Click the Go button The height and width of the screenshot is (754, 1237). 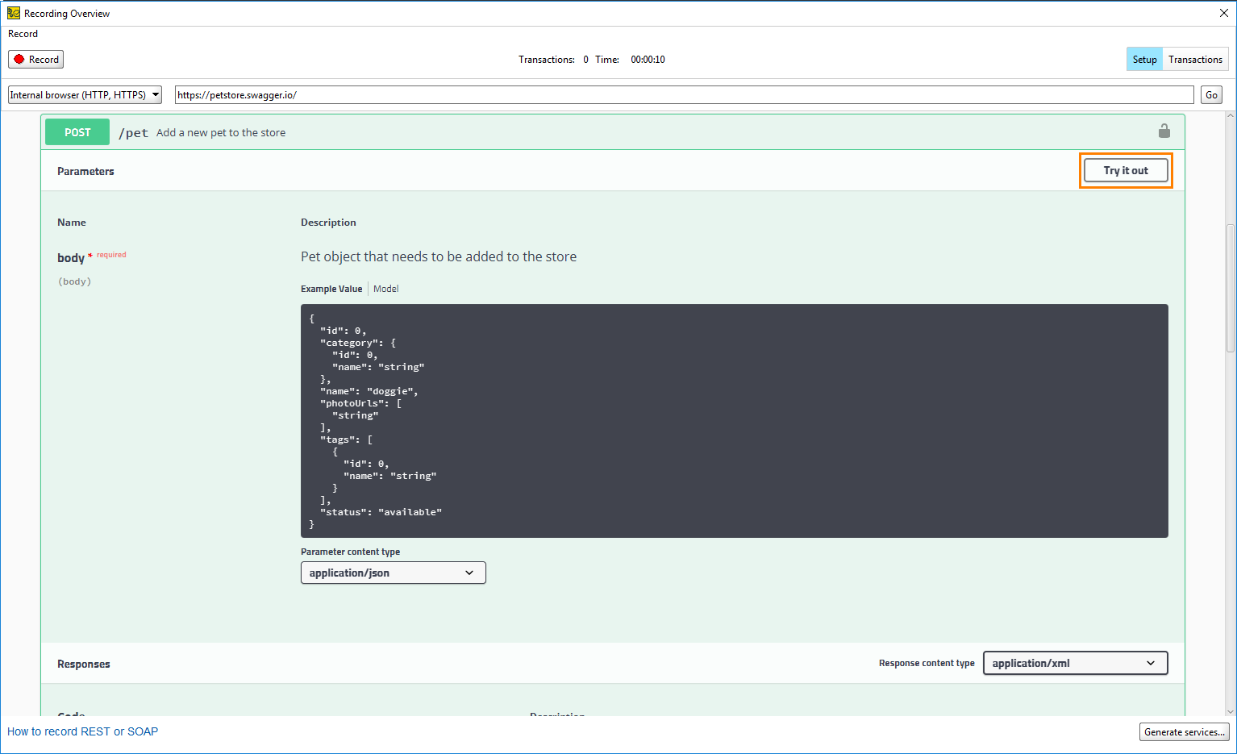coord(1211,95)
